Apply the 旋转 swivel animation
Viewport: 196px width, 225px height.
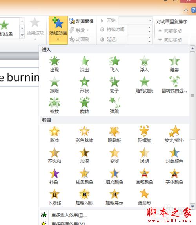click(84, 105)
